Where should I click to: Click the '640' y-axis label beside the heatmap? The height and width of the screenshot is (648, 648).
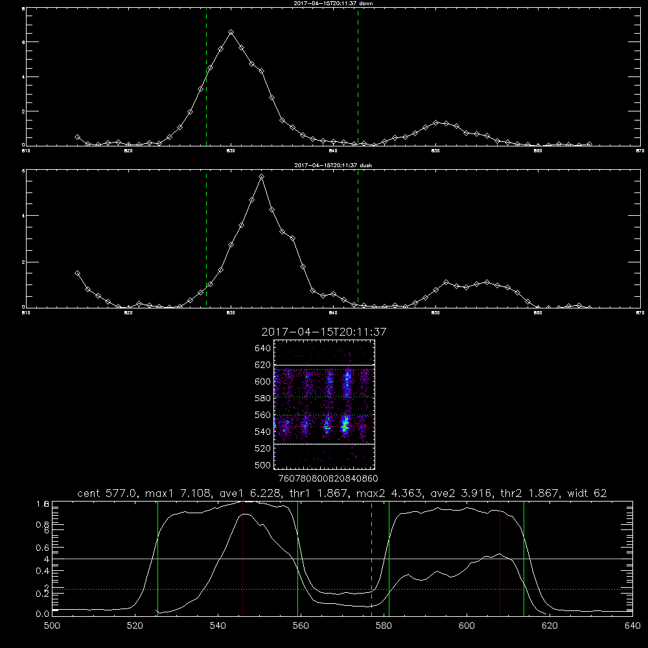(x=263, y=349)
